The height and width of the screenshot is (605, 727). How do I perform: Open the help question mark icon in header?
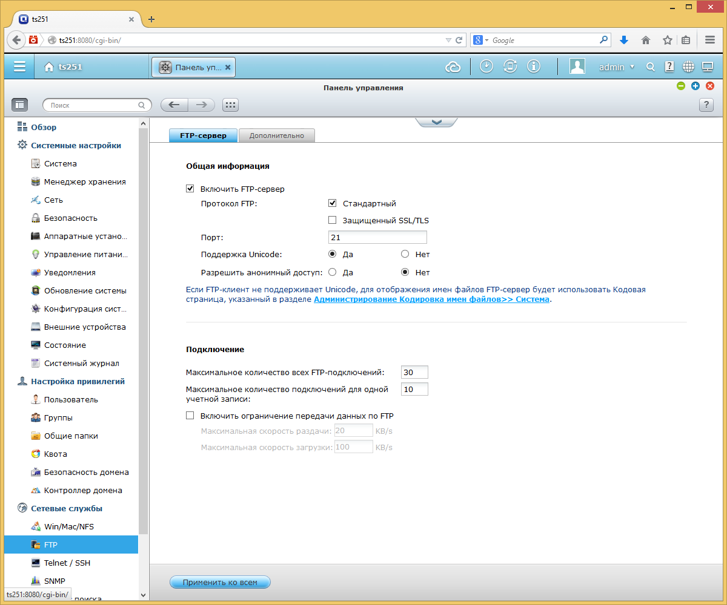pyautogui.click(x=669, y=67)
